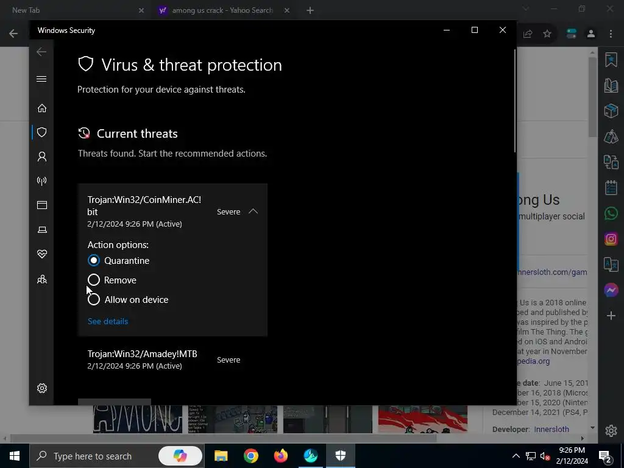Screen dimensions: 624x468
Task: Open the innersloth.com/gam website link
Action: [552, 272]
